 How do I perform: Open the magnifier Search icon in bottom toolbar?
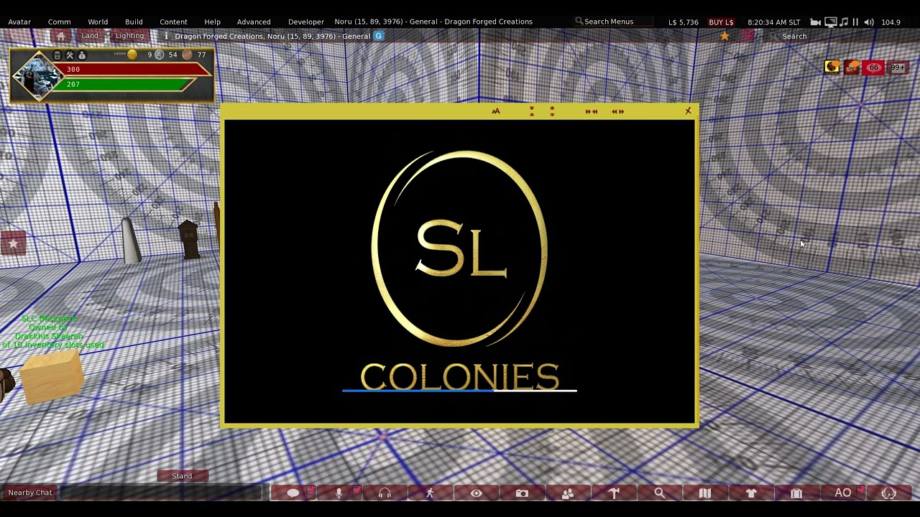[659, 493]
